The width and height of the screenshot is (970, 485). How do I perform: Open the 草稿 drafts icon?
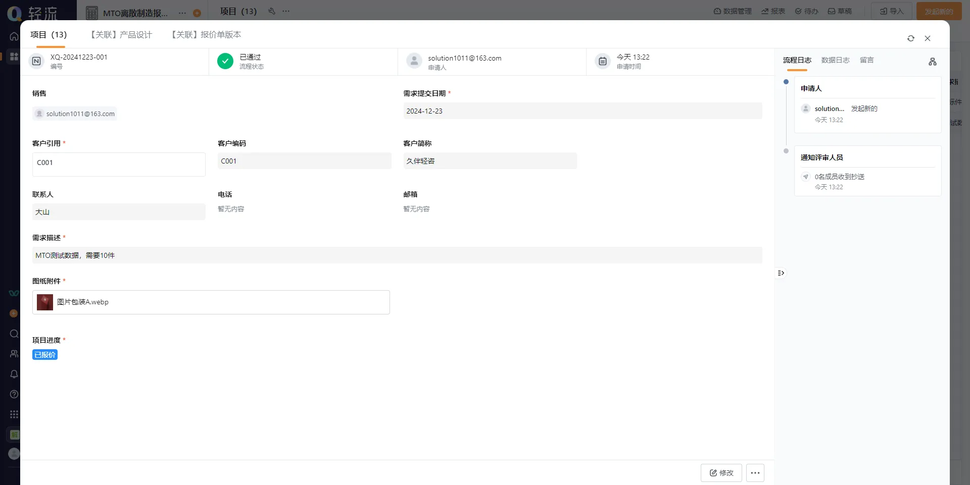(840, 11)
